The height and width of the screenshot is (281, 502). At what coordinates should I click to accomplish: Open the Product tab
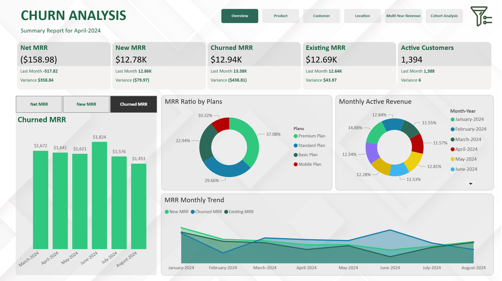pos(280,16)
